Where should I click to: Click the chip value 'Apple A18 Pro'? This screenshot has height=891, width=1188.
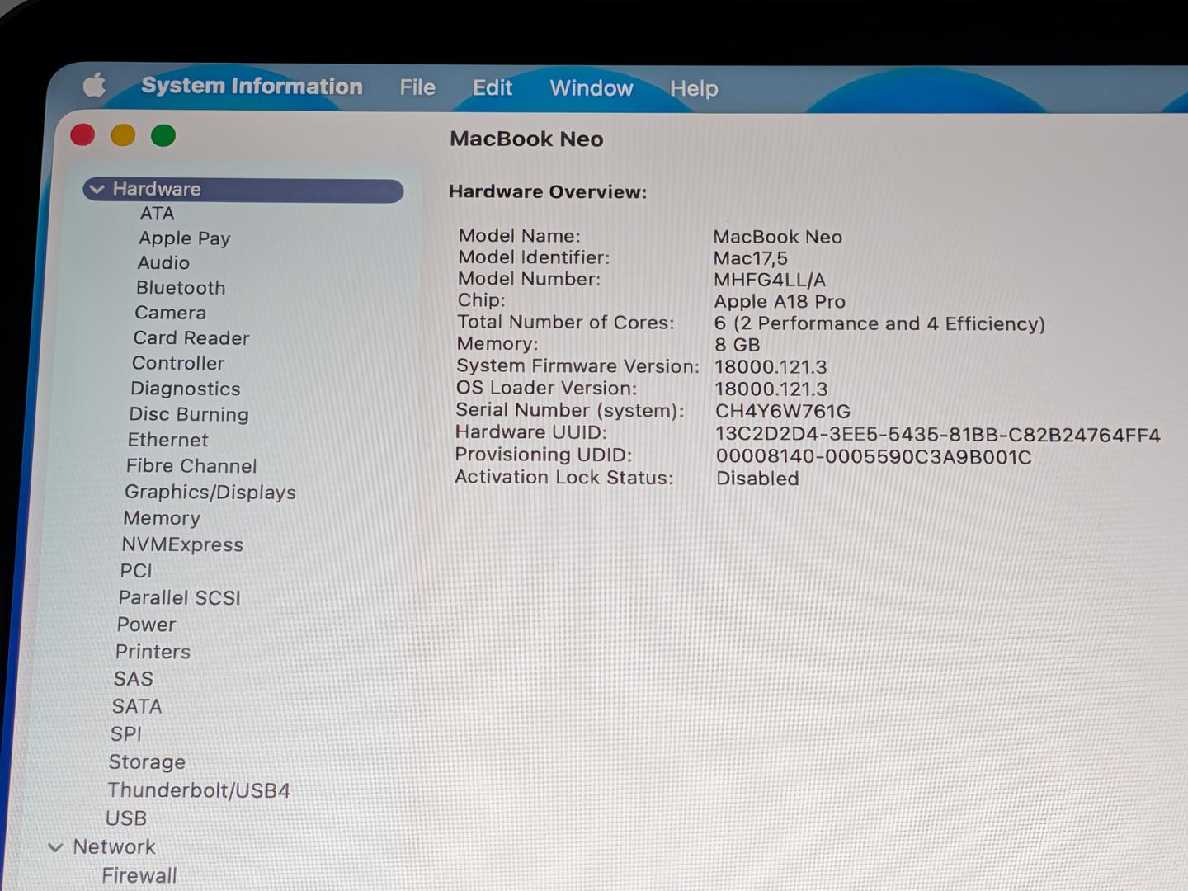pos(780,302)
